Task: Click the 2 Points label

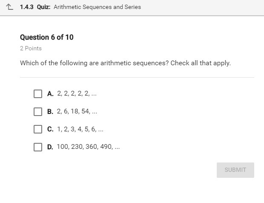Action: click(x=31, y=49)
